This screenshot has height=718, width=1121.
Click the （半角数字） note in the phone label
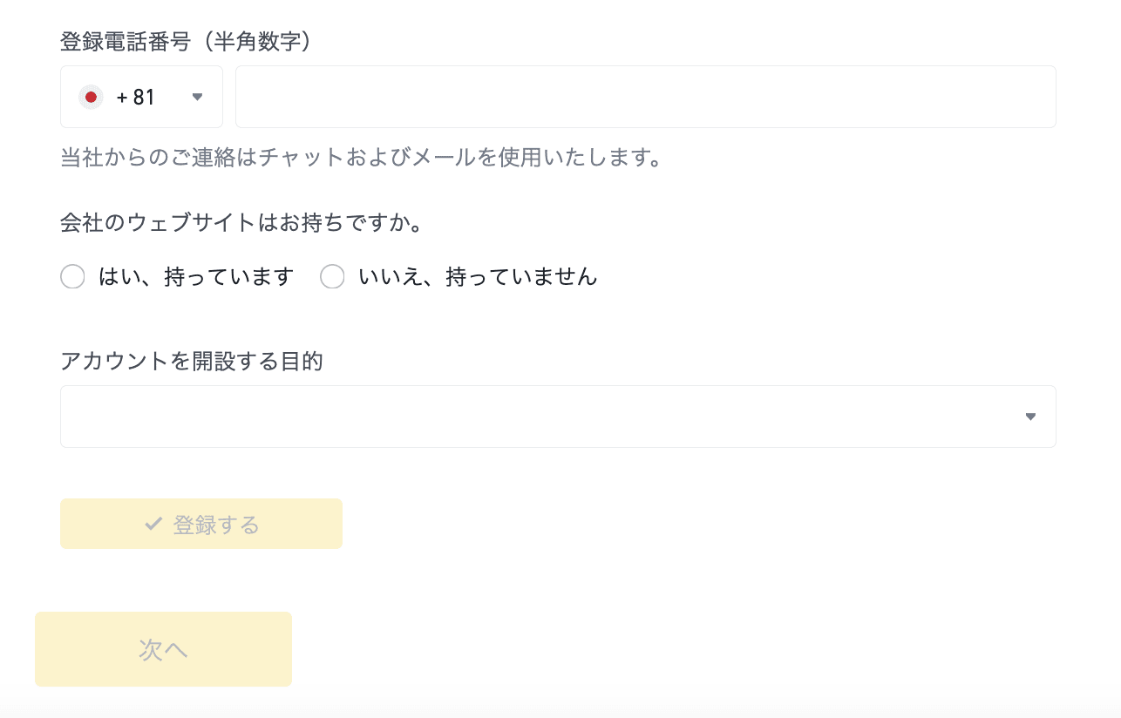(x=253, y=41)
